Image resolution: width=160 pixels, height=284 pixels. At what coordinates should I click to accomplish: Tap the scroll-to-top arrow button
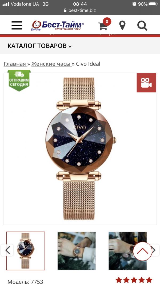pyautogui.click(x=142, y=251)
